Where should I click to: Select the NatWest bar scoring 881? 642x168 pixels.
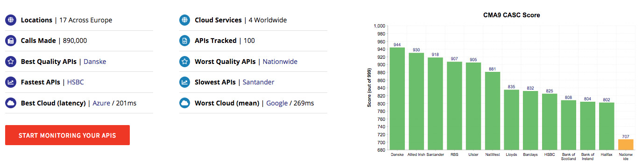(x=493, y=111)
